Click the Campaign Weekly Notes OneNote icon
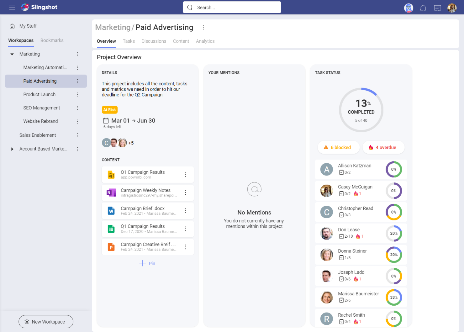 (111, 192)
